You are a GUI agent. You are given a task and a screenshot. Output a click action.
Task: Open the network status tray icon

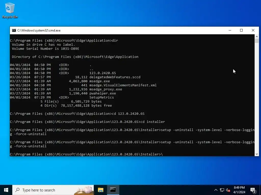[222, 190]
